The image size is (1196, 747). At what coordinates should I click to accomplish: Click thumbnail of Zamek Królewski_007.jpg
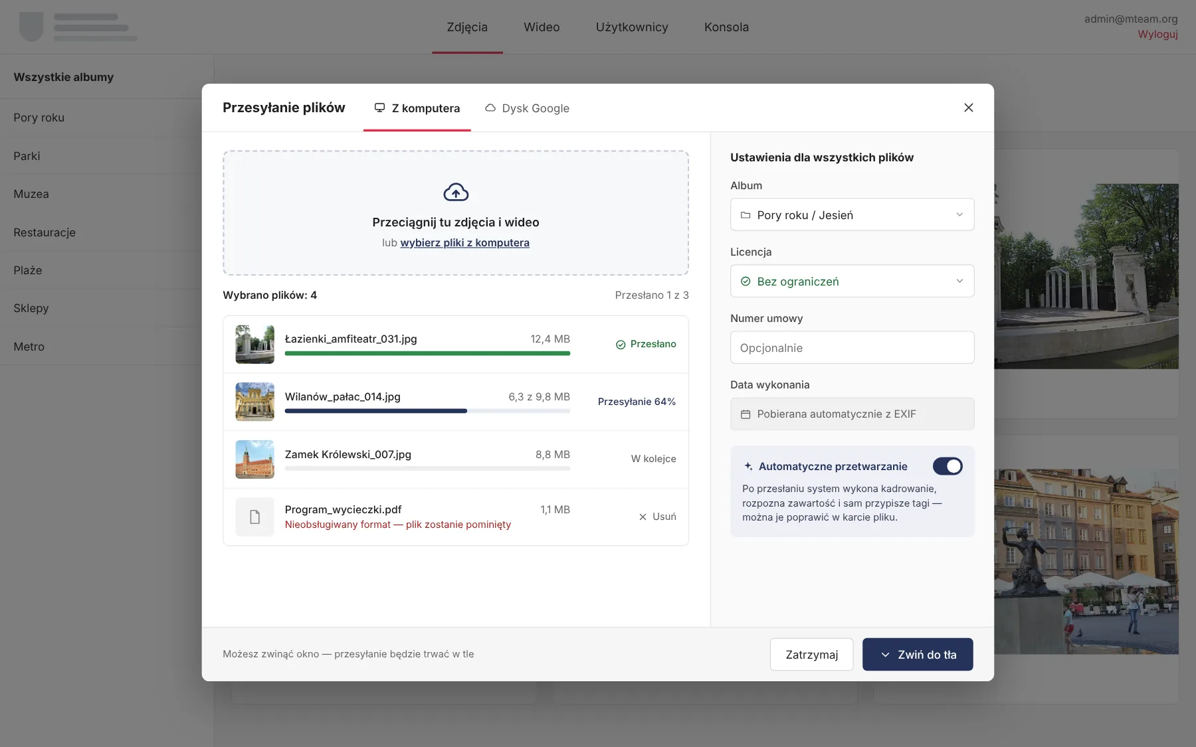coord(254,459)
